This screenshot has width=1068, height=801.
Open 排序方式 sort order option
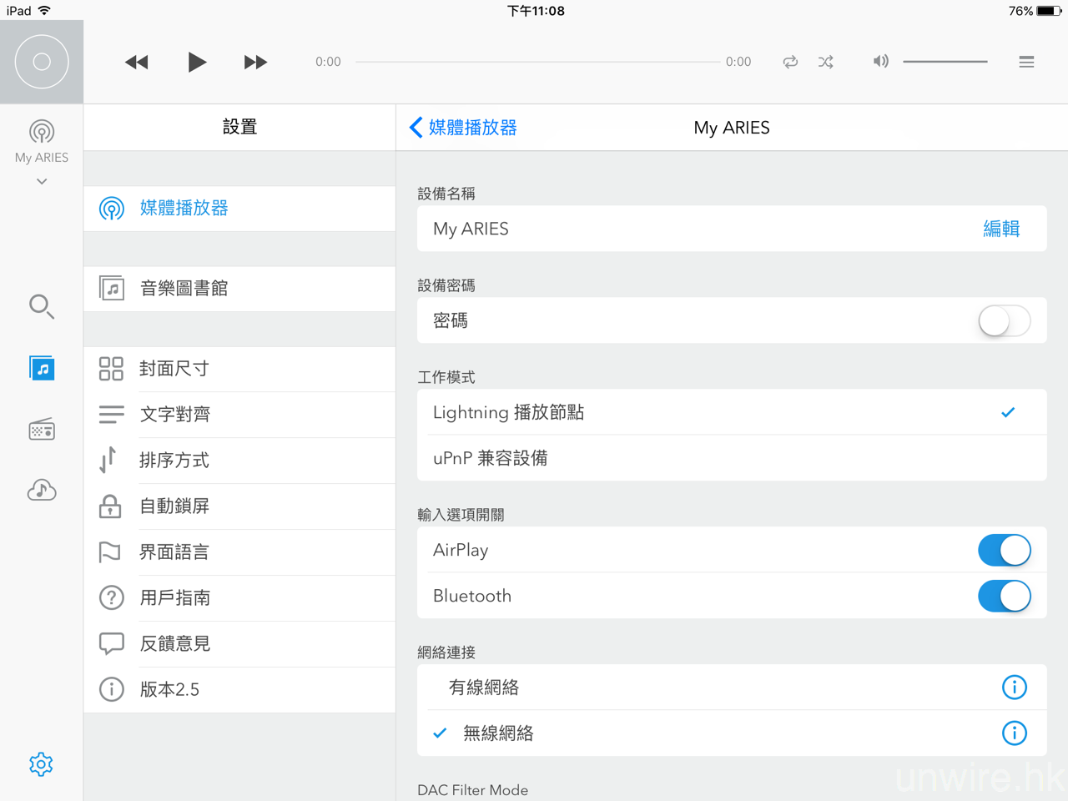coord(239,461)
